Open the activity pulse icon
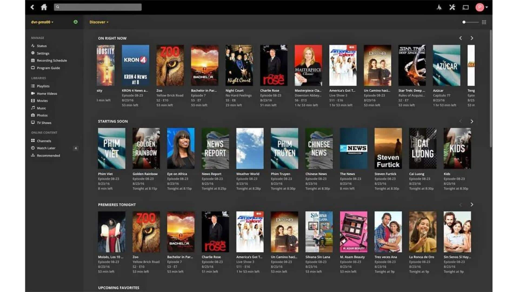Image resolution: width=519 pixels, height=292 pixels. coord(439,7)
